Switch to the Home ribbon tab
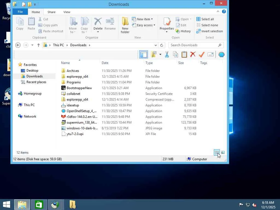 point(36,12)
